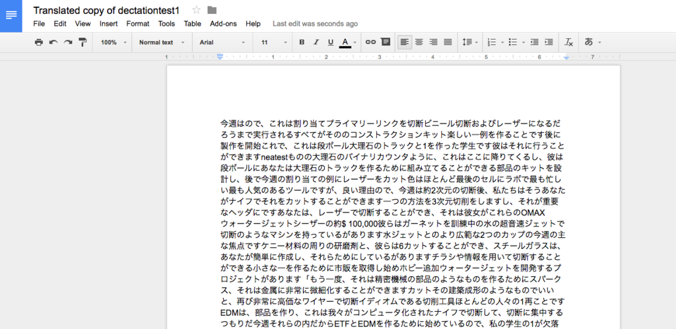This screenshot has height=329, width=676.
Task: Clear formatting
Action: (x=568, y=42)
